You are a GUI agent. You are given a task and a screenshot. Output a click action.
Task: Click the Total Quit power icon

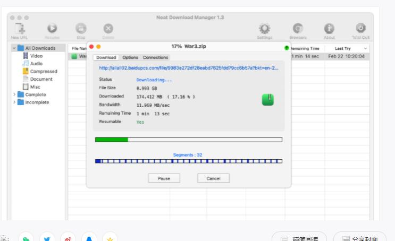361,28
